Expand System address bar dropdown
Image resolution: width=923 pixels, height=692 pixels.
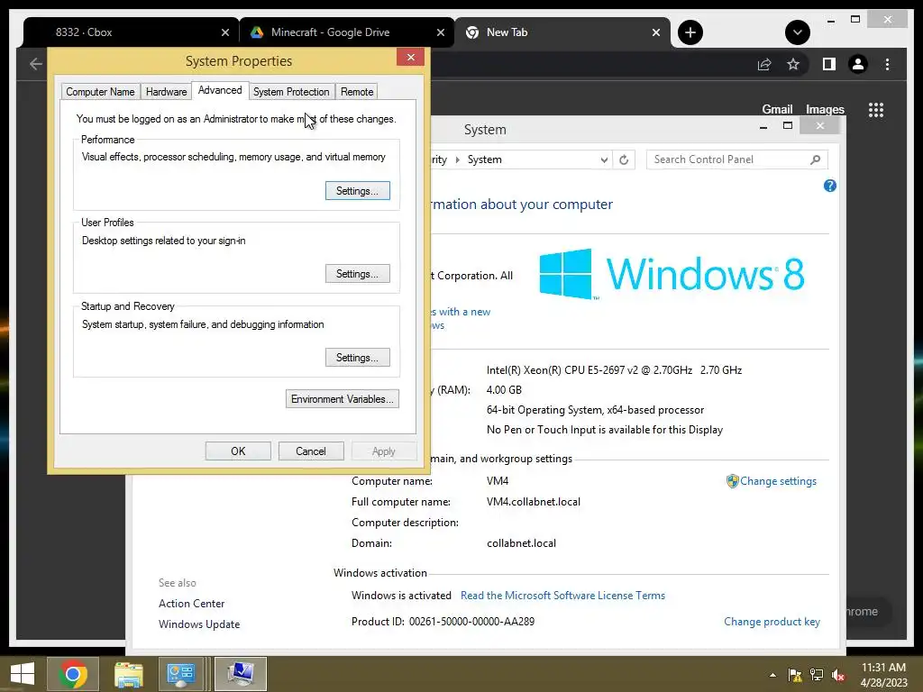[604, 159]
